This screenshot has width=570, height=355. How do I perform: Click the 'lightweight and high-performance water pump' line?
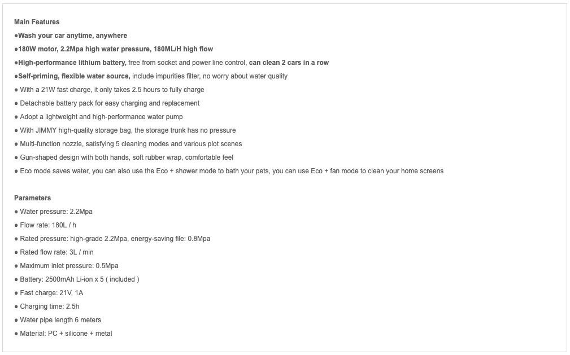click(101, 117)
